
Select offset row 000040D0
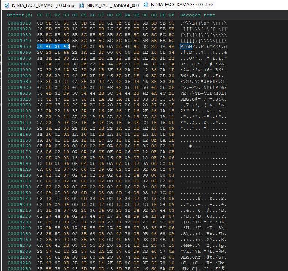tap(19, 93)
